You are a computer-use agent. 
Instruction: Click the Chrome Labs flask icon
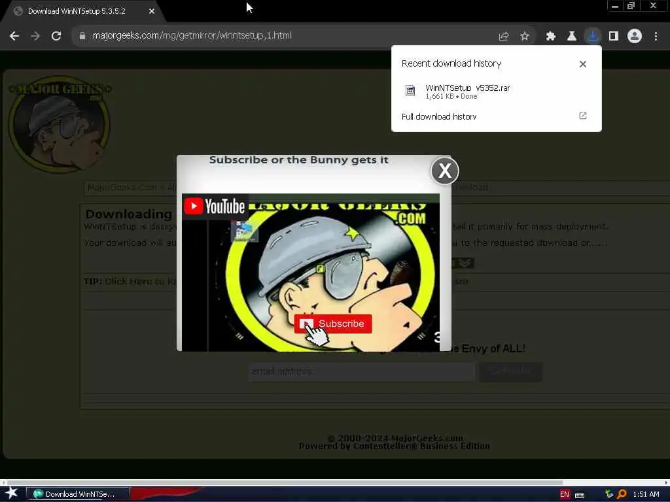[572, 37]
